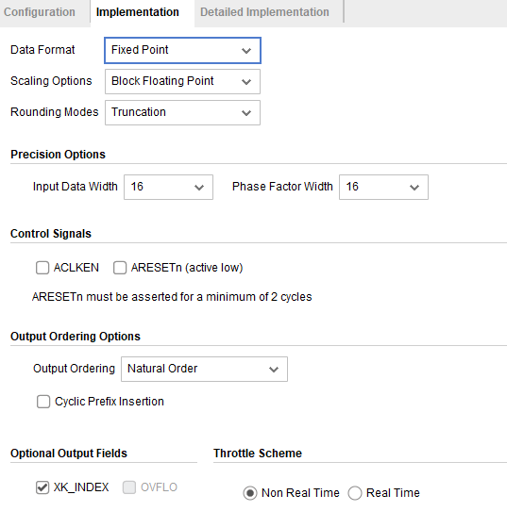Viewport: 507px width, 528px height.
Task: Expand the Scaling Options dropdown
Action: [x=182, y=81]
